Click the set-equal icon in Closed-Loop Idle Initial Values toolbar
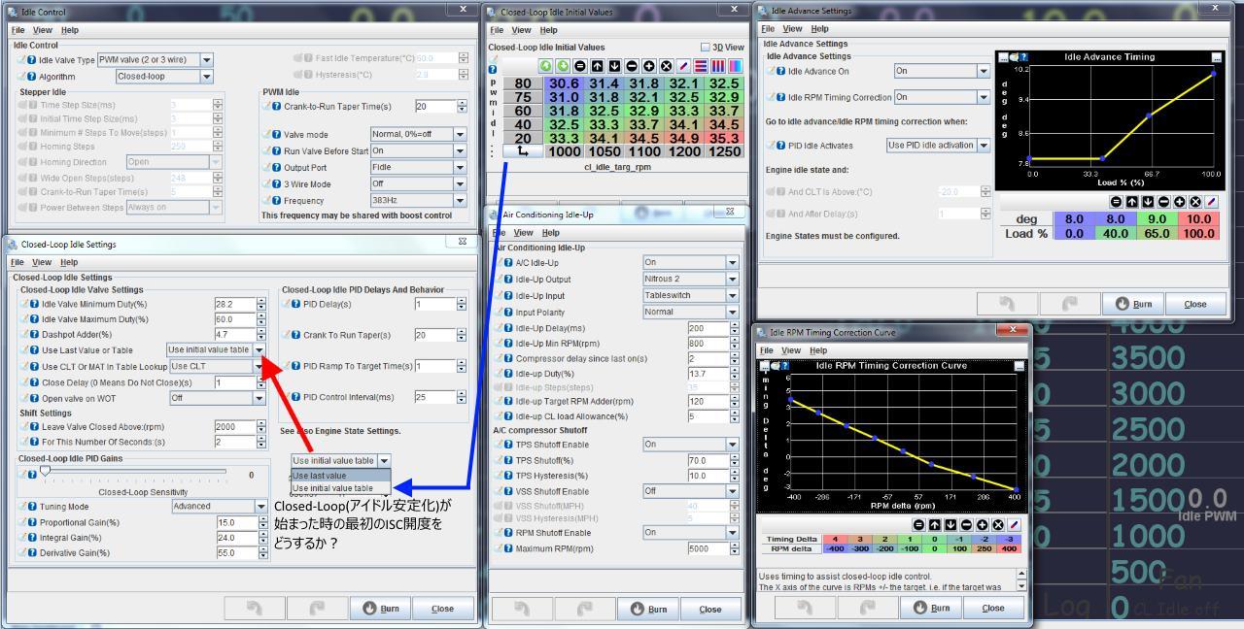Image resolution: width=1244 pixels, height=629 pixels. pos(579,65)
